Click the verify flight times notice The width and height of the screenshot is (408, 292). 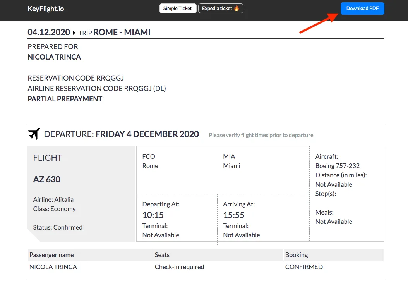(261, 135)
